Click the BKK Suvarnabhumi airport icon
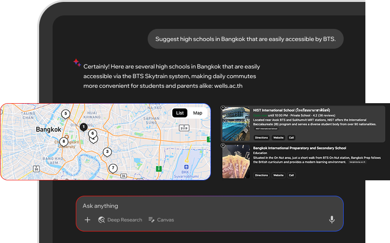Image resolution: width=390 pixels, height=243 pixels. pos(186,167)
